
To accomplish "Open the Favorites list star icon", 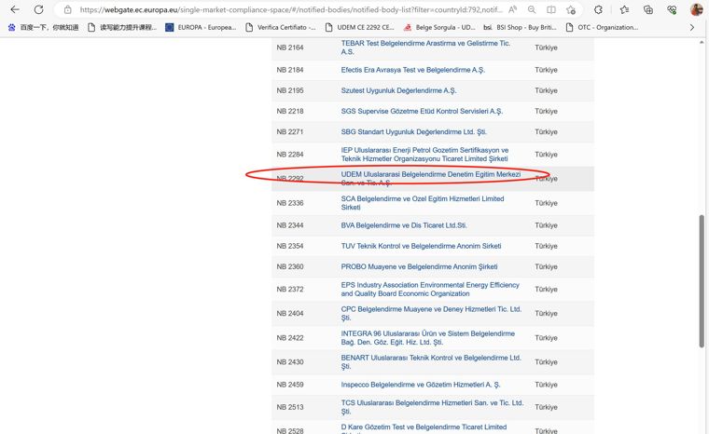I will tap(624, 9).
